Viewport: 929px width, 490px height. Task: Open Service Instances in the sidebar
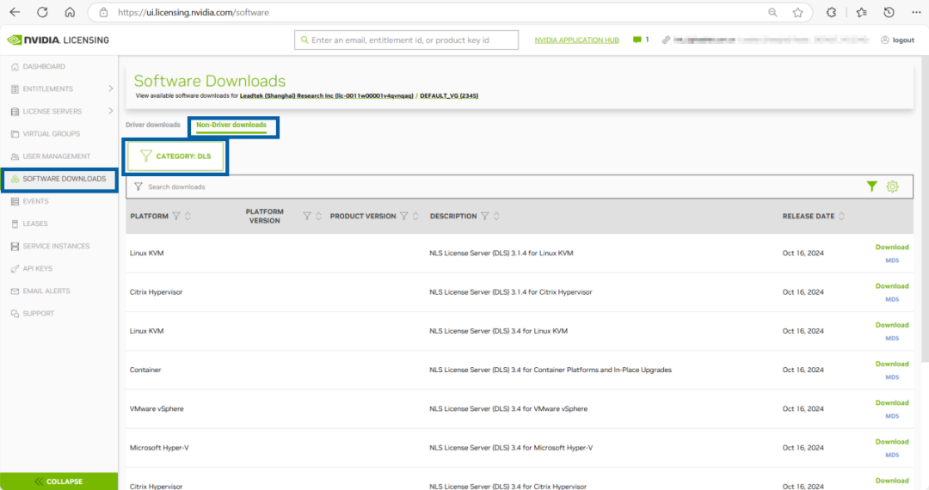tap(56, 246)
